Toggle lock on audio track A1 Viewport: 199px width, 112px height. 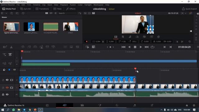3,95
